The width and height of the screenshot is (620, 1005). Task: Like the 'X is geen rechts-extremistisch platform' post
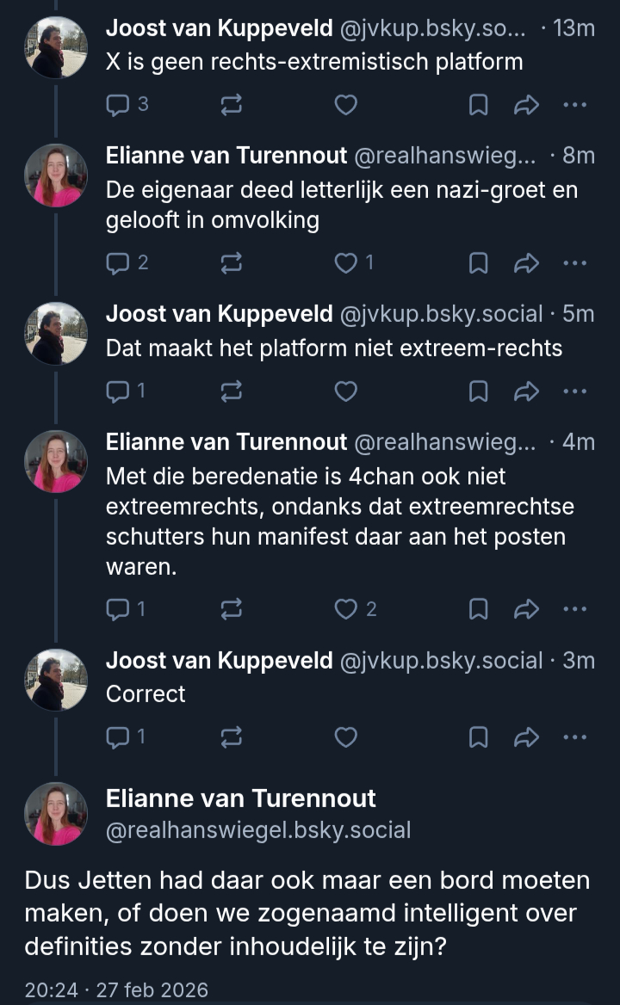click(x=345, y=105)
